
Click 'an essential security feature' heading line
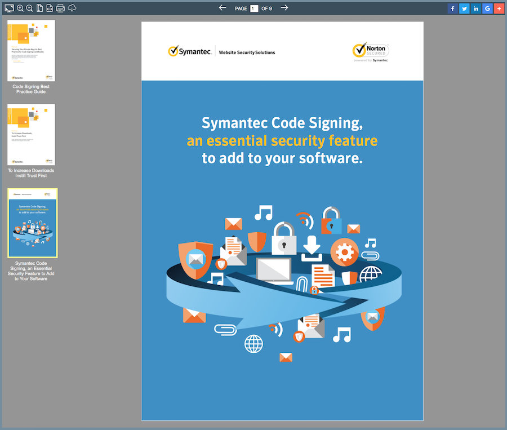click(x=282, y=141)
